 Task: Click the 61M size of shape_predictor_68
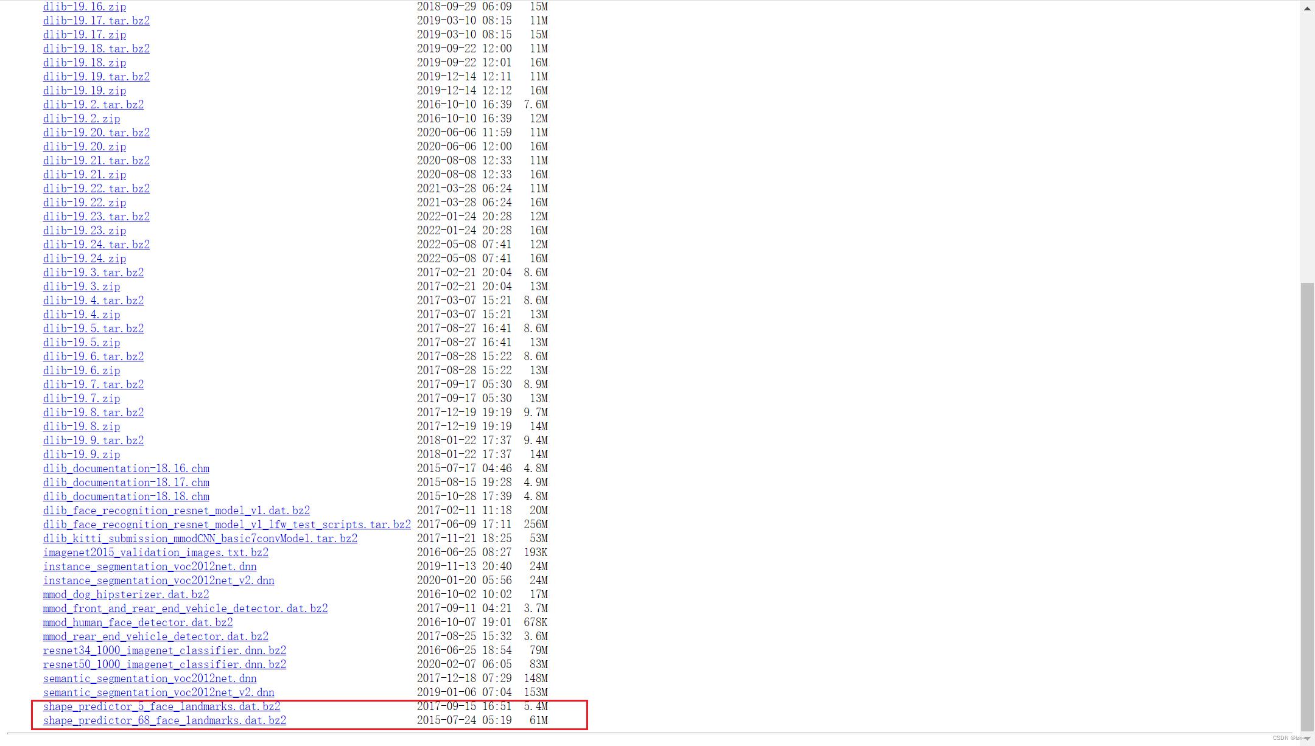coord(539,720)
